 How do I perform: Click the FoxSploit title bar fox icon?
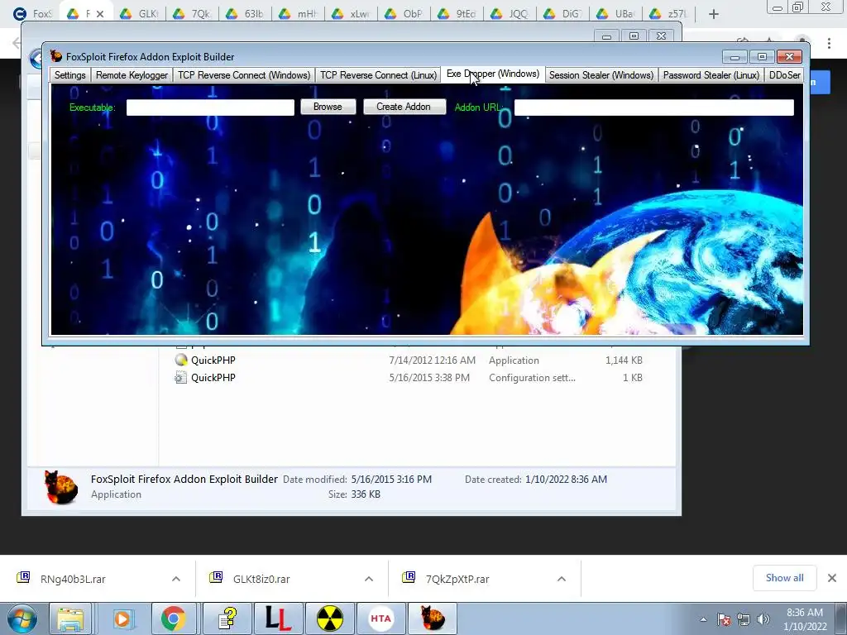click(x=55, y=56)
